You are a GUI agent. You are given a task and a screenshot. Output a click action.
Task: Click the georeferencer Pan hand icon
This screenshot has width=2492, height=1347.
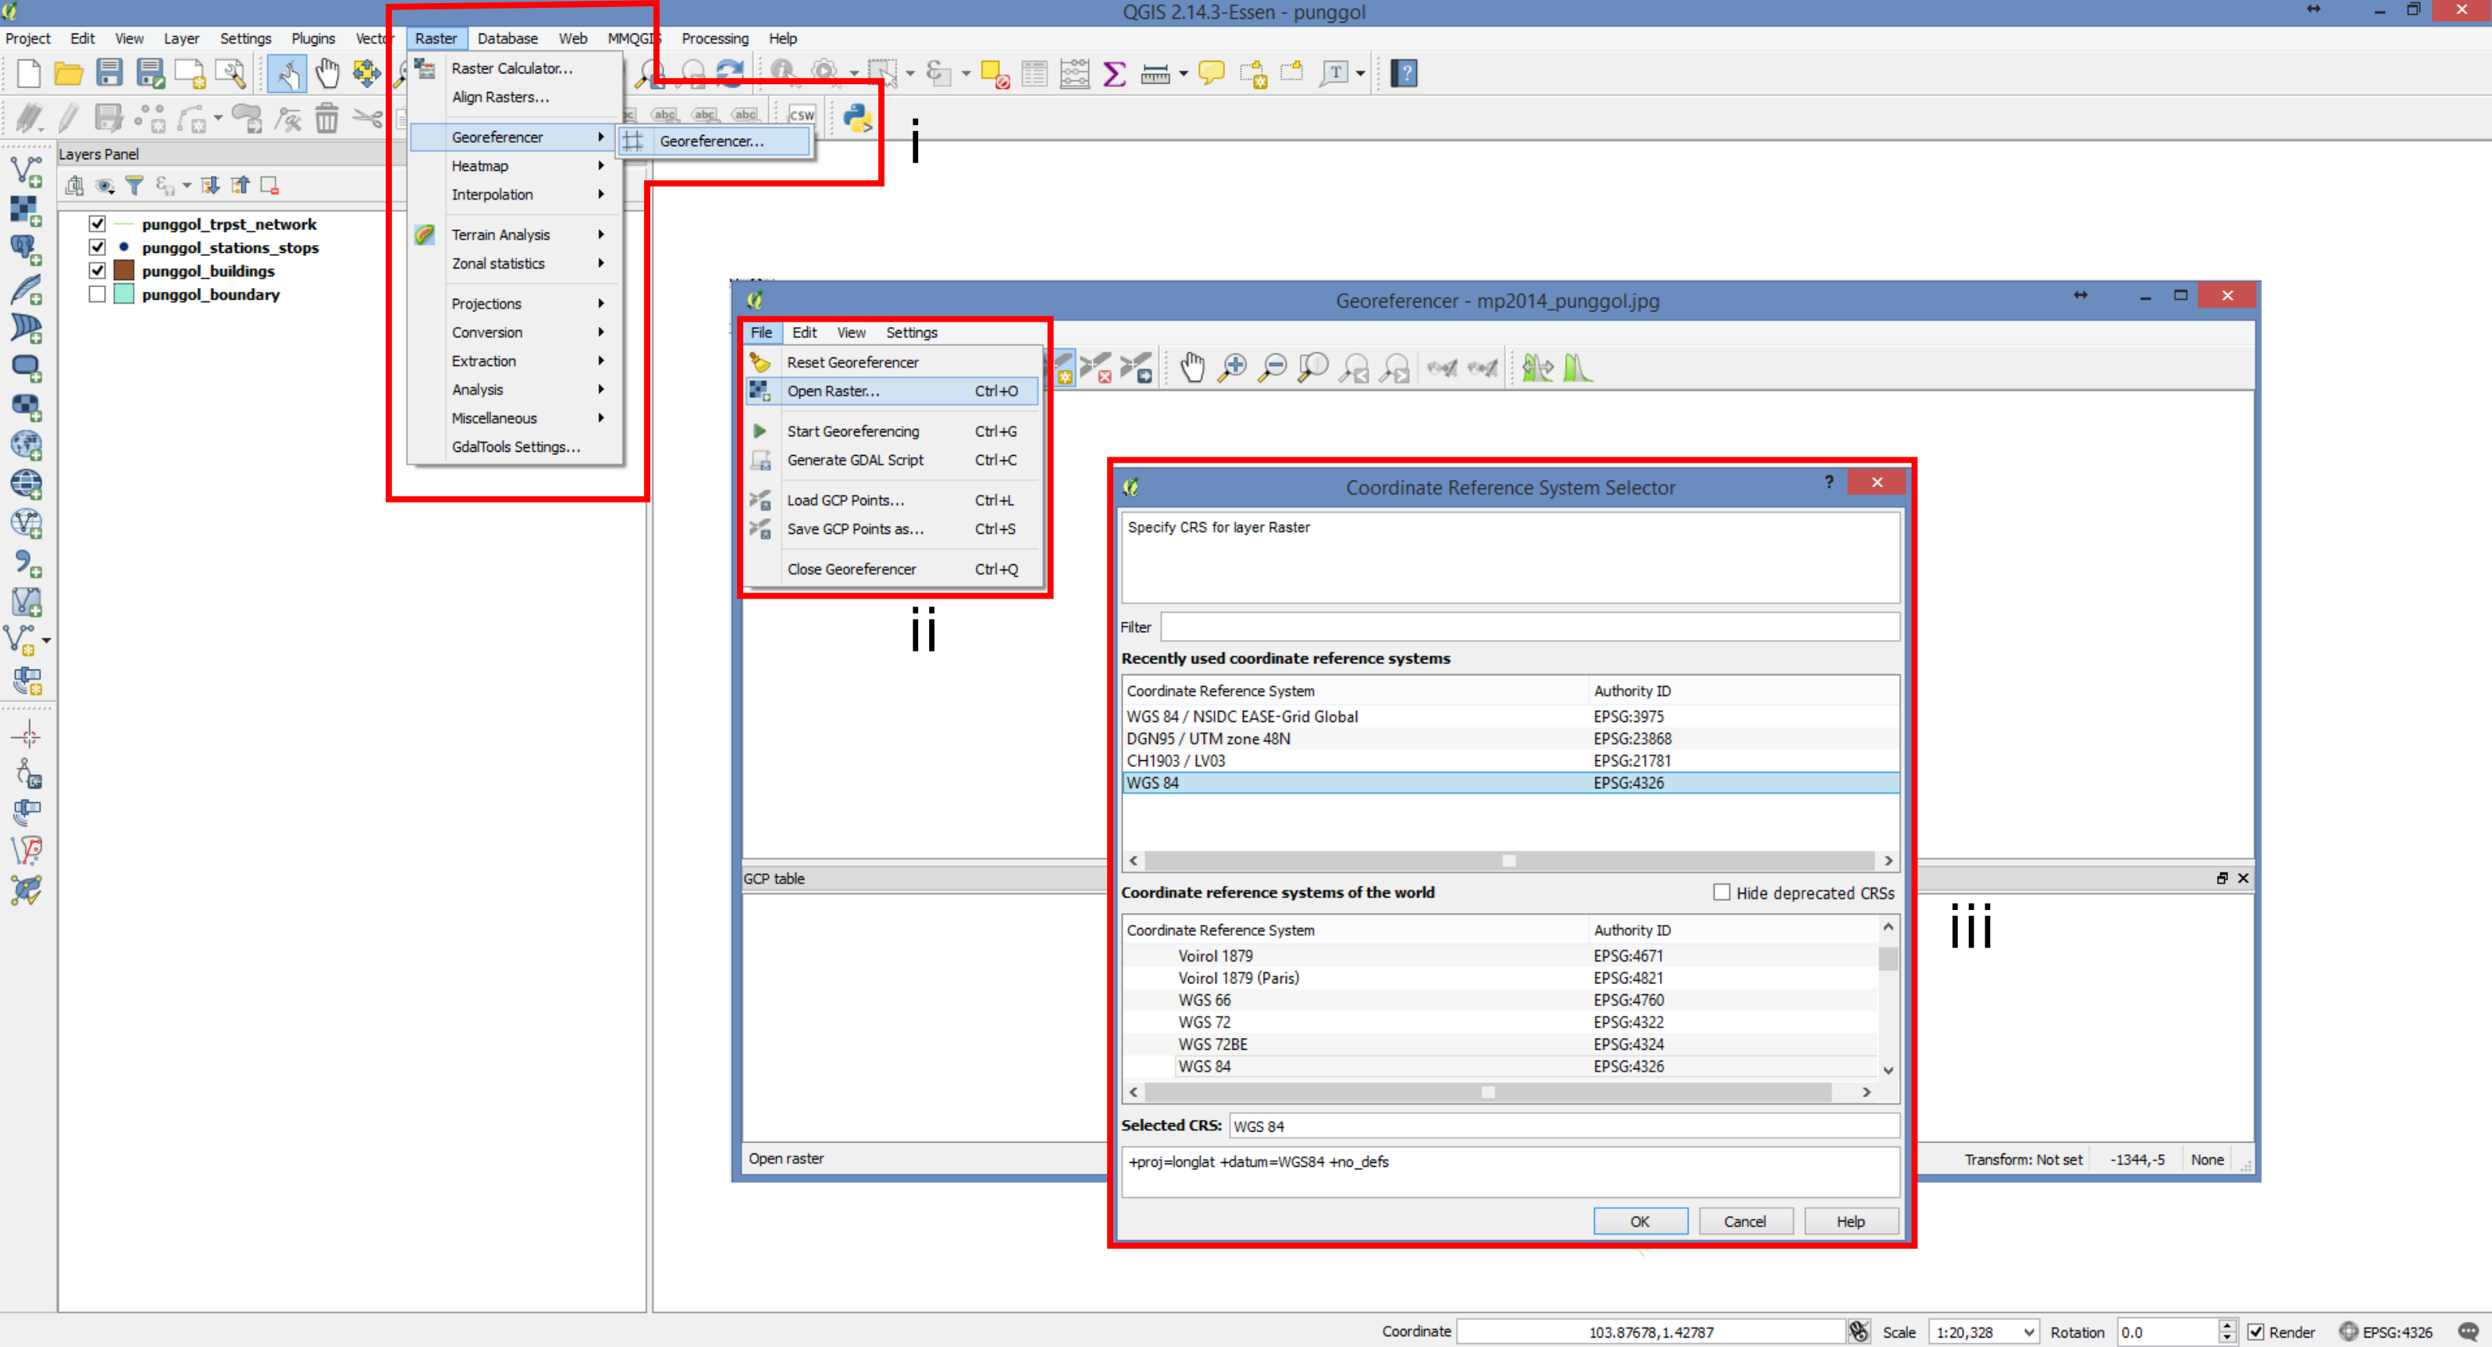click(x=1192, y=368)
